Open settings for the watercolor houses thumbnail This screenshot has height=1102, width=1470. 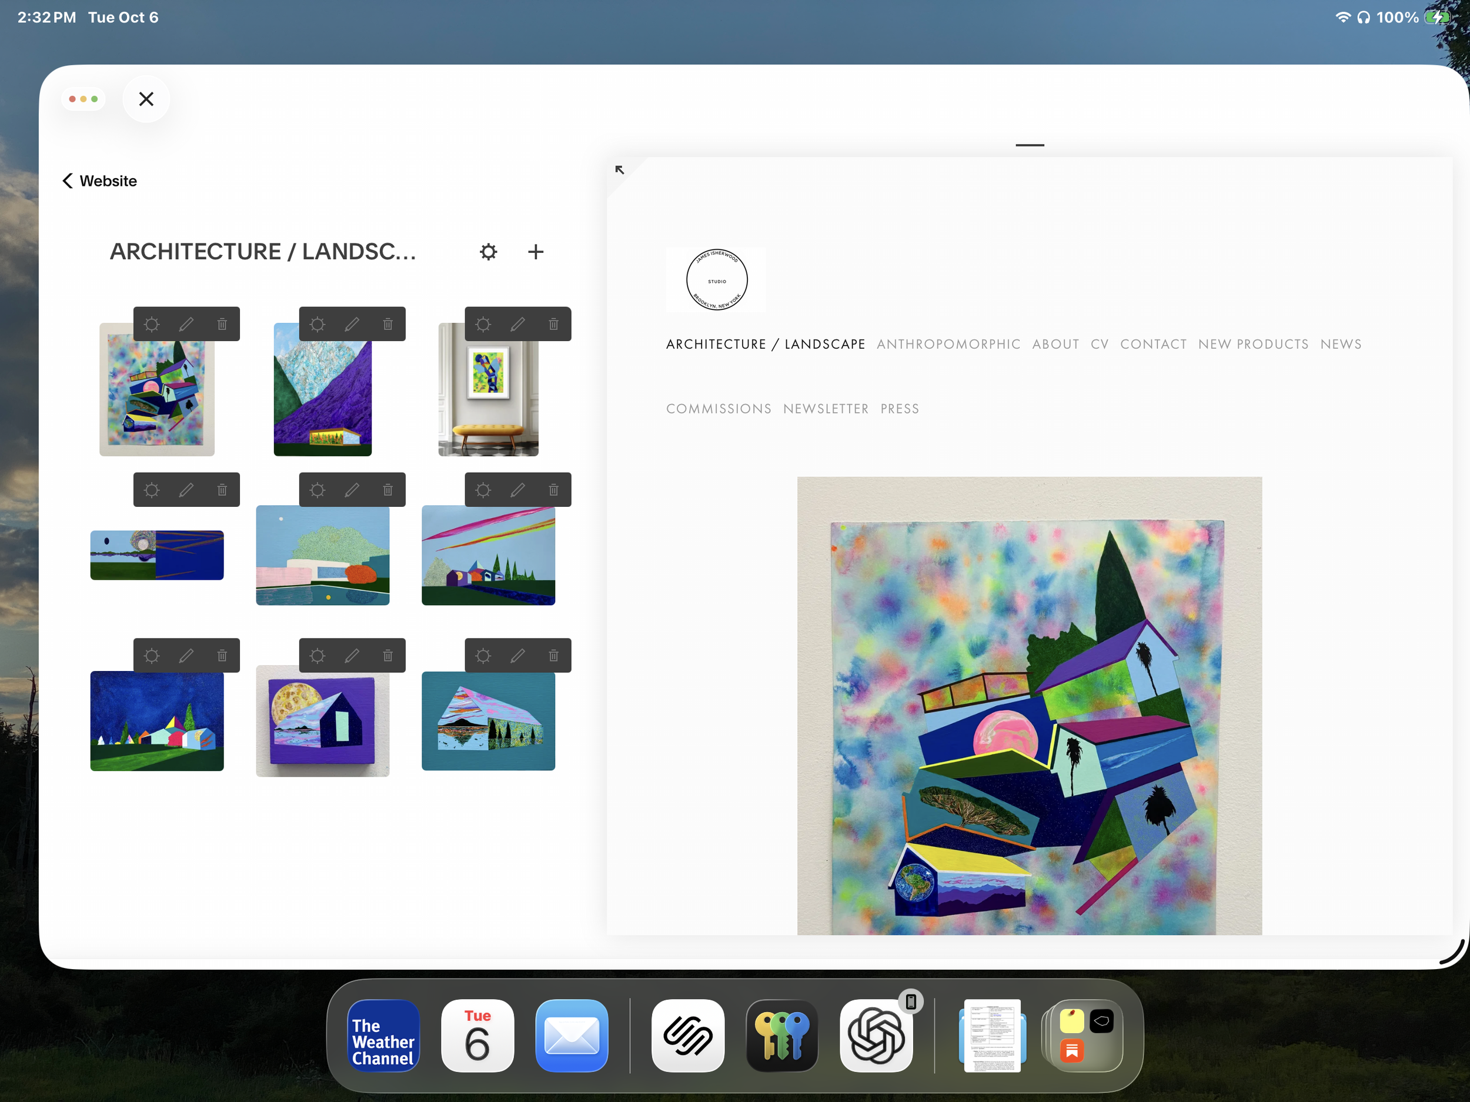pos(152,325)
